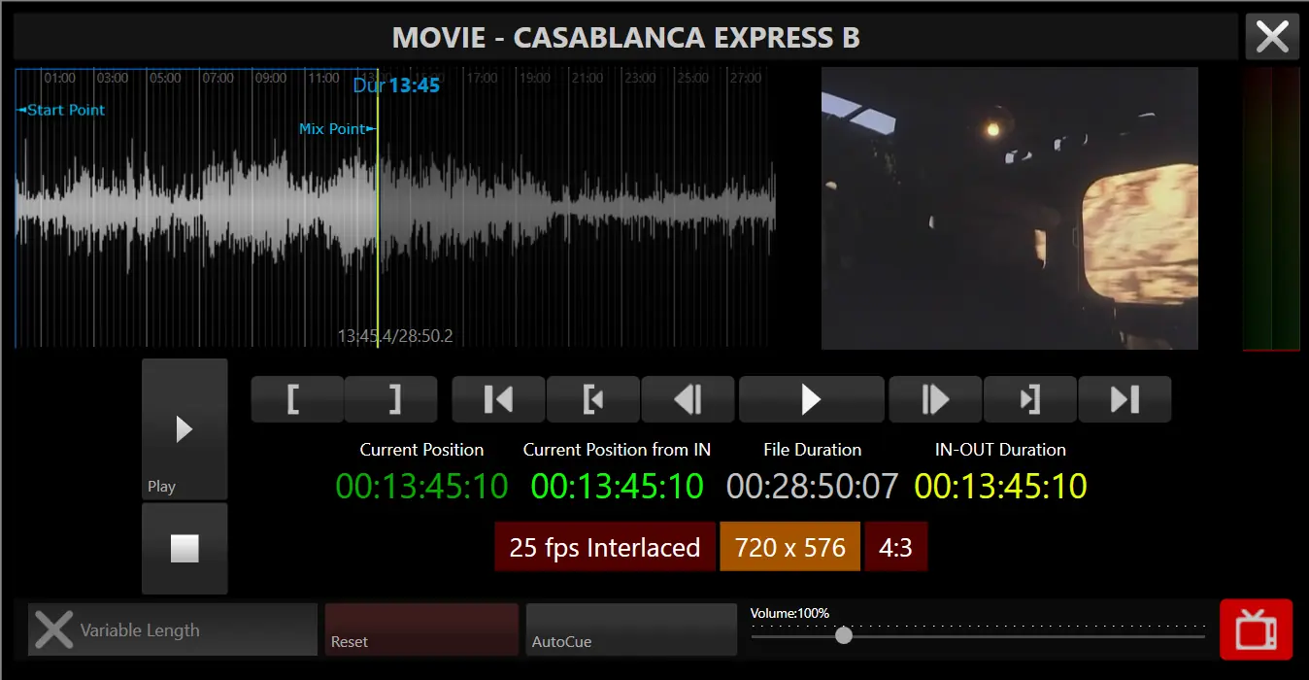Screen dimensions: 1309x680
Task: Click the Current Position from IN timecode
Action: coord(618,486)
